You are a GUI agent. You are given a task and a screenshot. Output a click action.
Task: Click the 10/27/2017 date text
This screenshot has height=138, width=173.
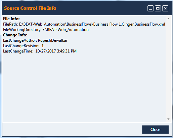(x=46, y=51)
